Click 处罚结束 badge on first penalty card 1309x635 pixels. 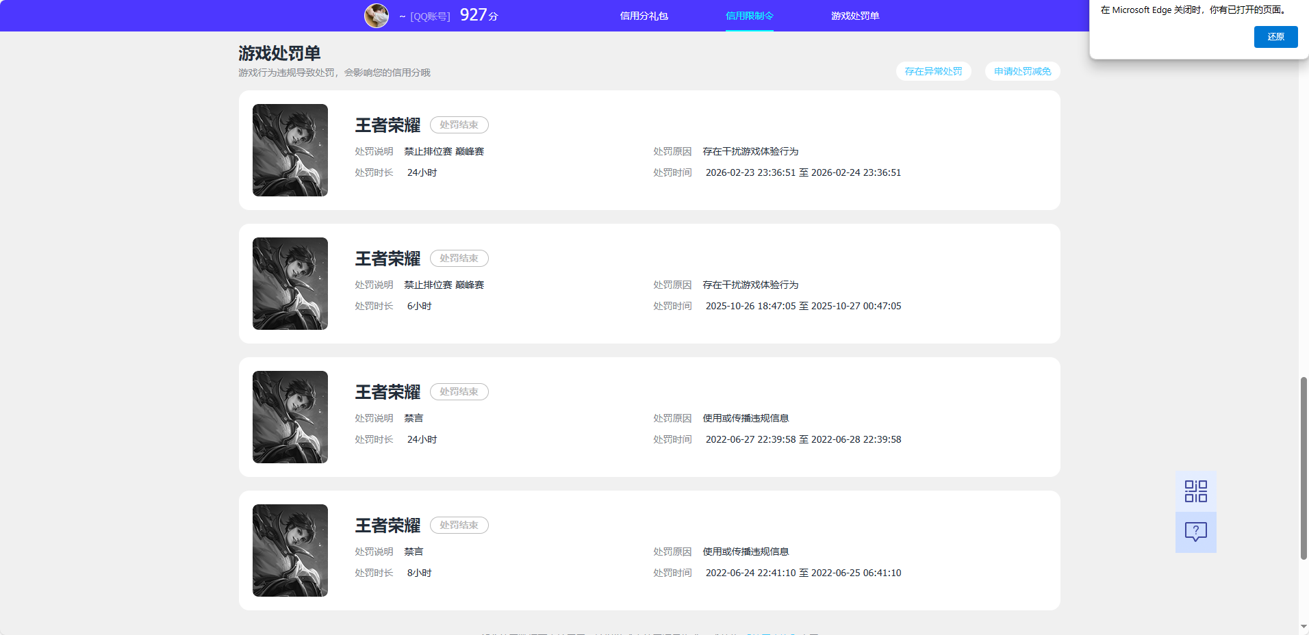click(459, 125)
